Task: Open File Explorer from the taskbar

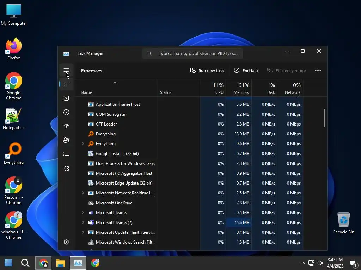Action: point(61,263)
